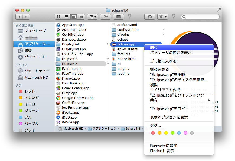Image resolution: width=235 pixels, height=161 pixels.
Task: Choose 複製 from the context menu
Action: (179, 85)
